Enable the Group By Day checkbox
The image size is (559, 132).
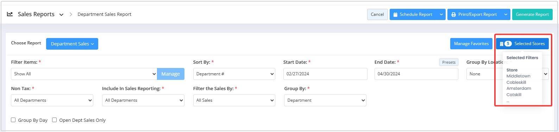(x=13, y=120)
